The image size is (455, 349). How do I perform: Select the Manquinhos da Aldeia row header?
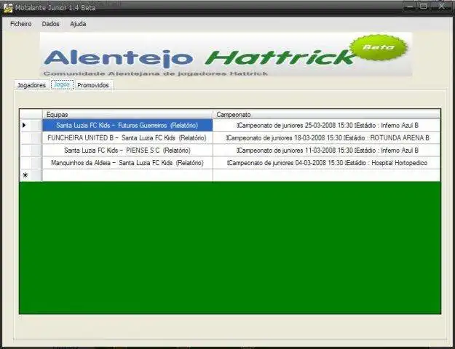click(x=31, y=163)
